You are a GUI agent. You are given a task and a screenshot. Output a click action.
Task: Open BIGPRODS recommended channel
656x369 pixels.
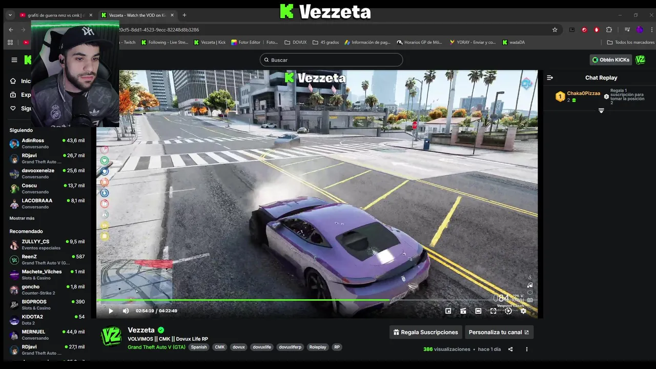point(47,305)
